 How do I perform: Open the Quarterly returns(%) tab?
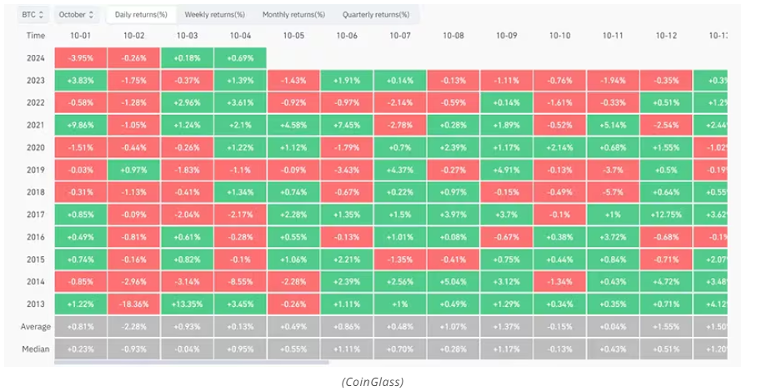(x=375, y=15)
